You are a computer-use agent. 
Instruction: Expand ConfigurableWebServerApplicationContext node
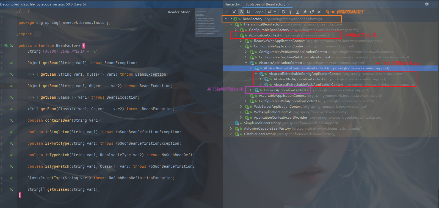[246, 52]
